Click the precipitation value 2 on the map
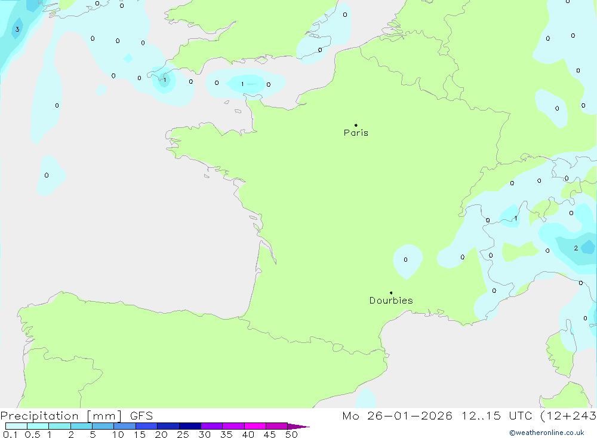The image size is (597, 438). click(x=576, y=248)
